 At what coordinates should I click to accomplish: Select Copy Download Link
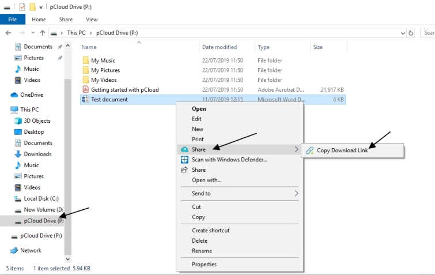point(353,150)
